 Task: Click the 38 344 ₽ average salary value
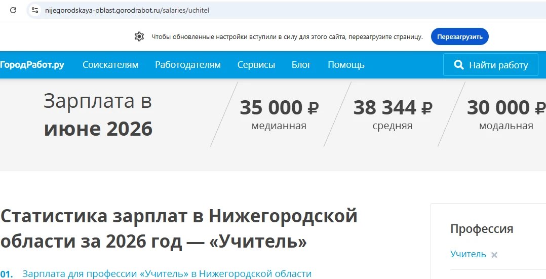(393, 107)
